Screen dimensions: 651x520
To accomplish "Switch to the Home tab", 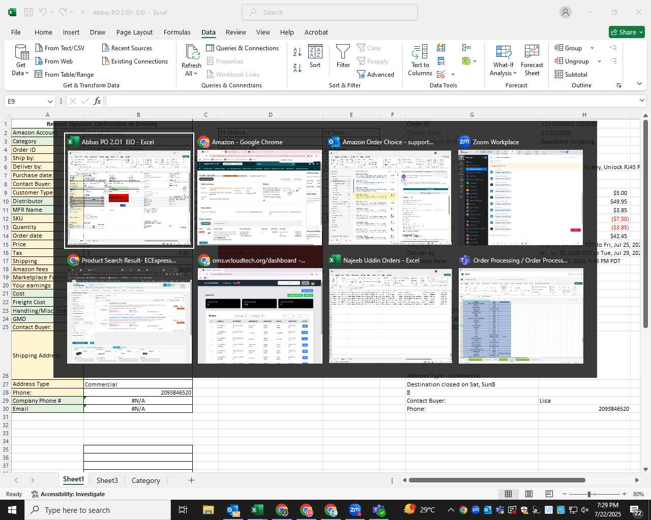I will [x=43, y=32].
